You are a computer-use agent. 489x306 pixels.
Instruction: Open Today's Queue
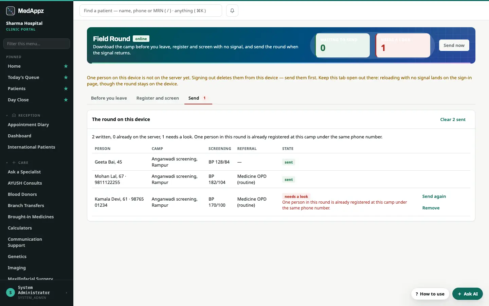pos(23,78)
